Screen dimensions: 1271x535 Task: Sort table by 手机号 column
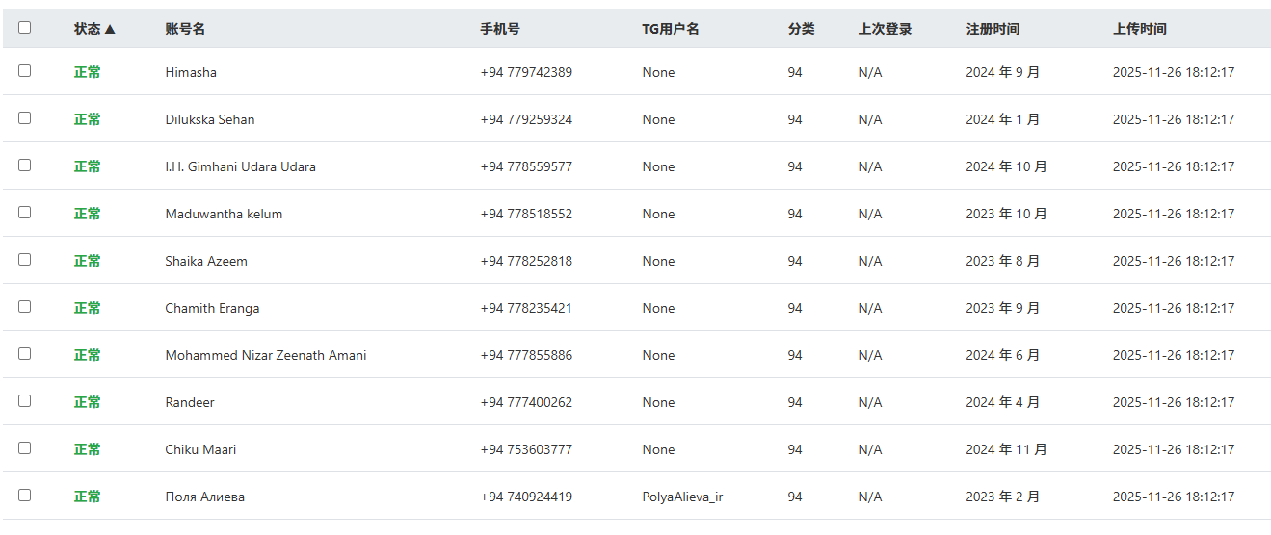[500, 29]
